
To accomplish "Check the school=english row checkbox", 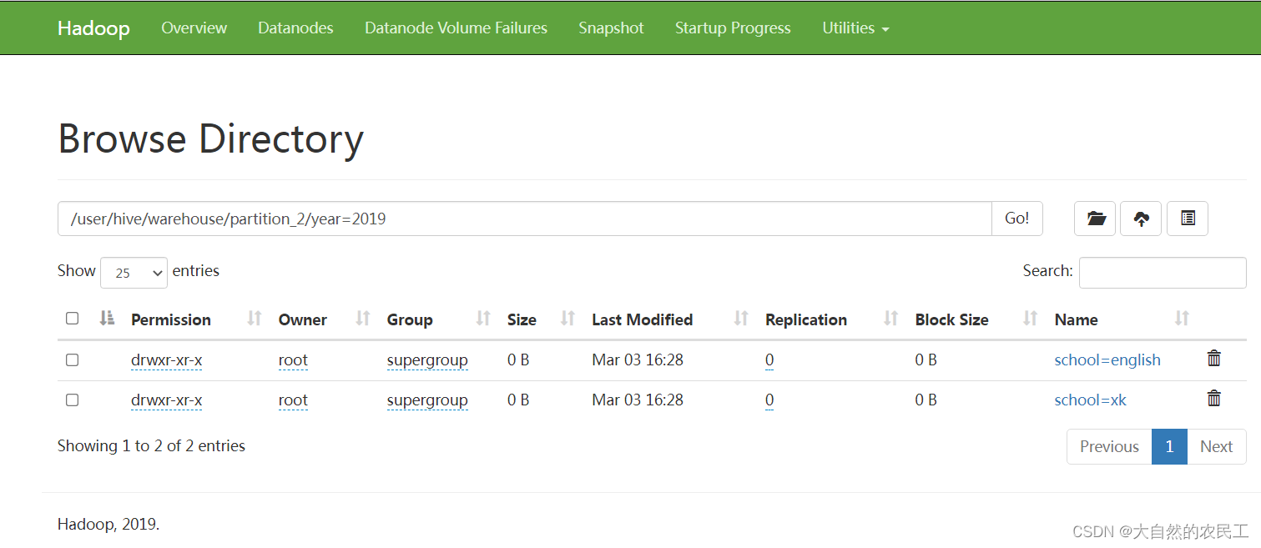I will point(72,359).
